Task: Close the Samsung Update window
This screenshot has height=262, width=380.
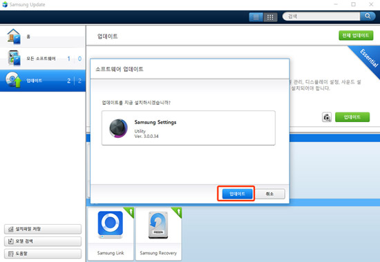Action: (371, 4)
